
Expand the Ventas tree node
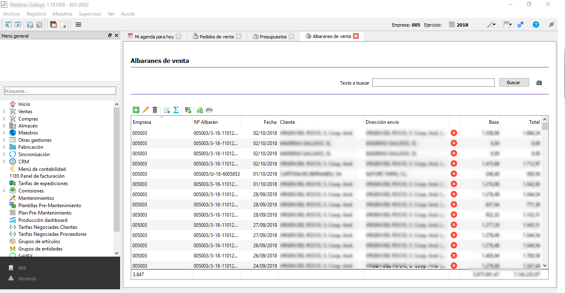tap(4, 112)
